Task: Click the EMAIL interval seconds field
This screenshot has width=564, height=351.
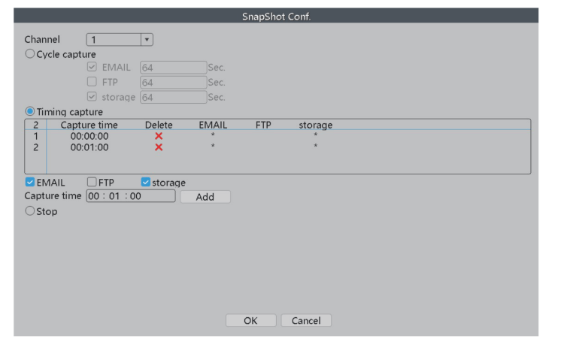Action: click(173, 68)
